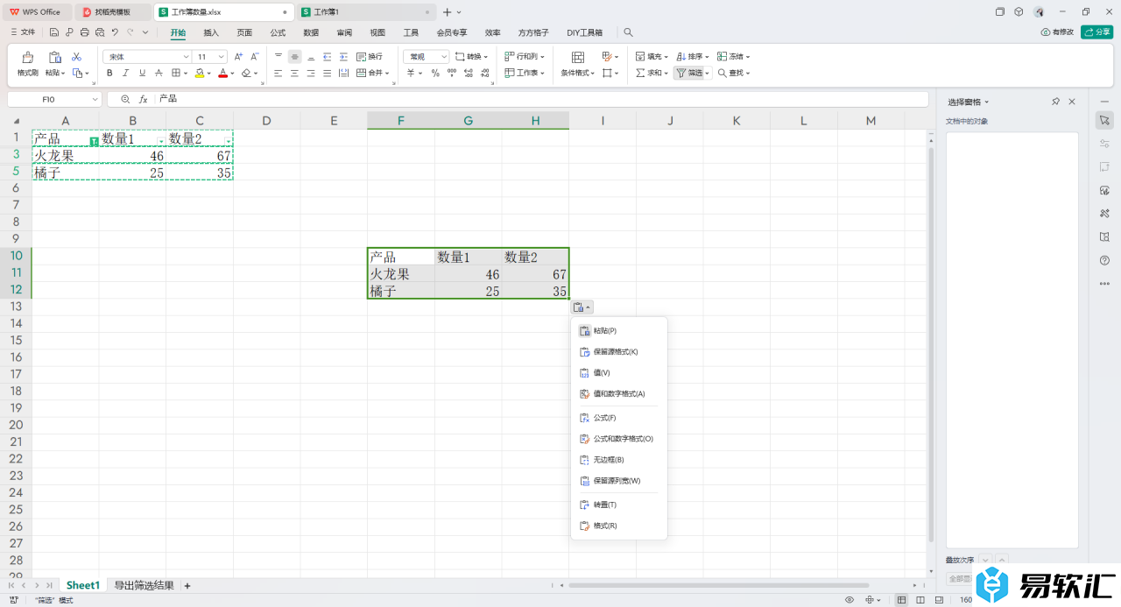Toggle Underline formatting
Viewport: 1121px width, 607px height.
pyautogui.click(x=141, y=74)
